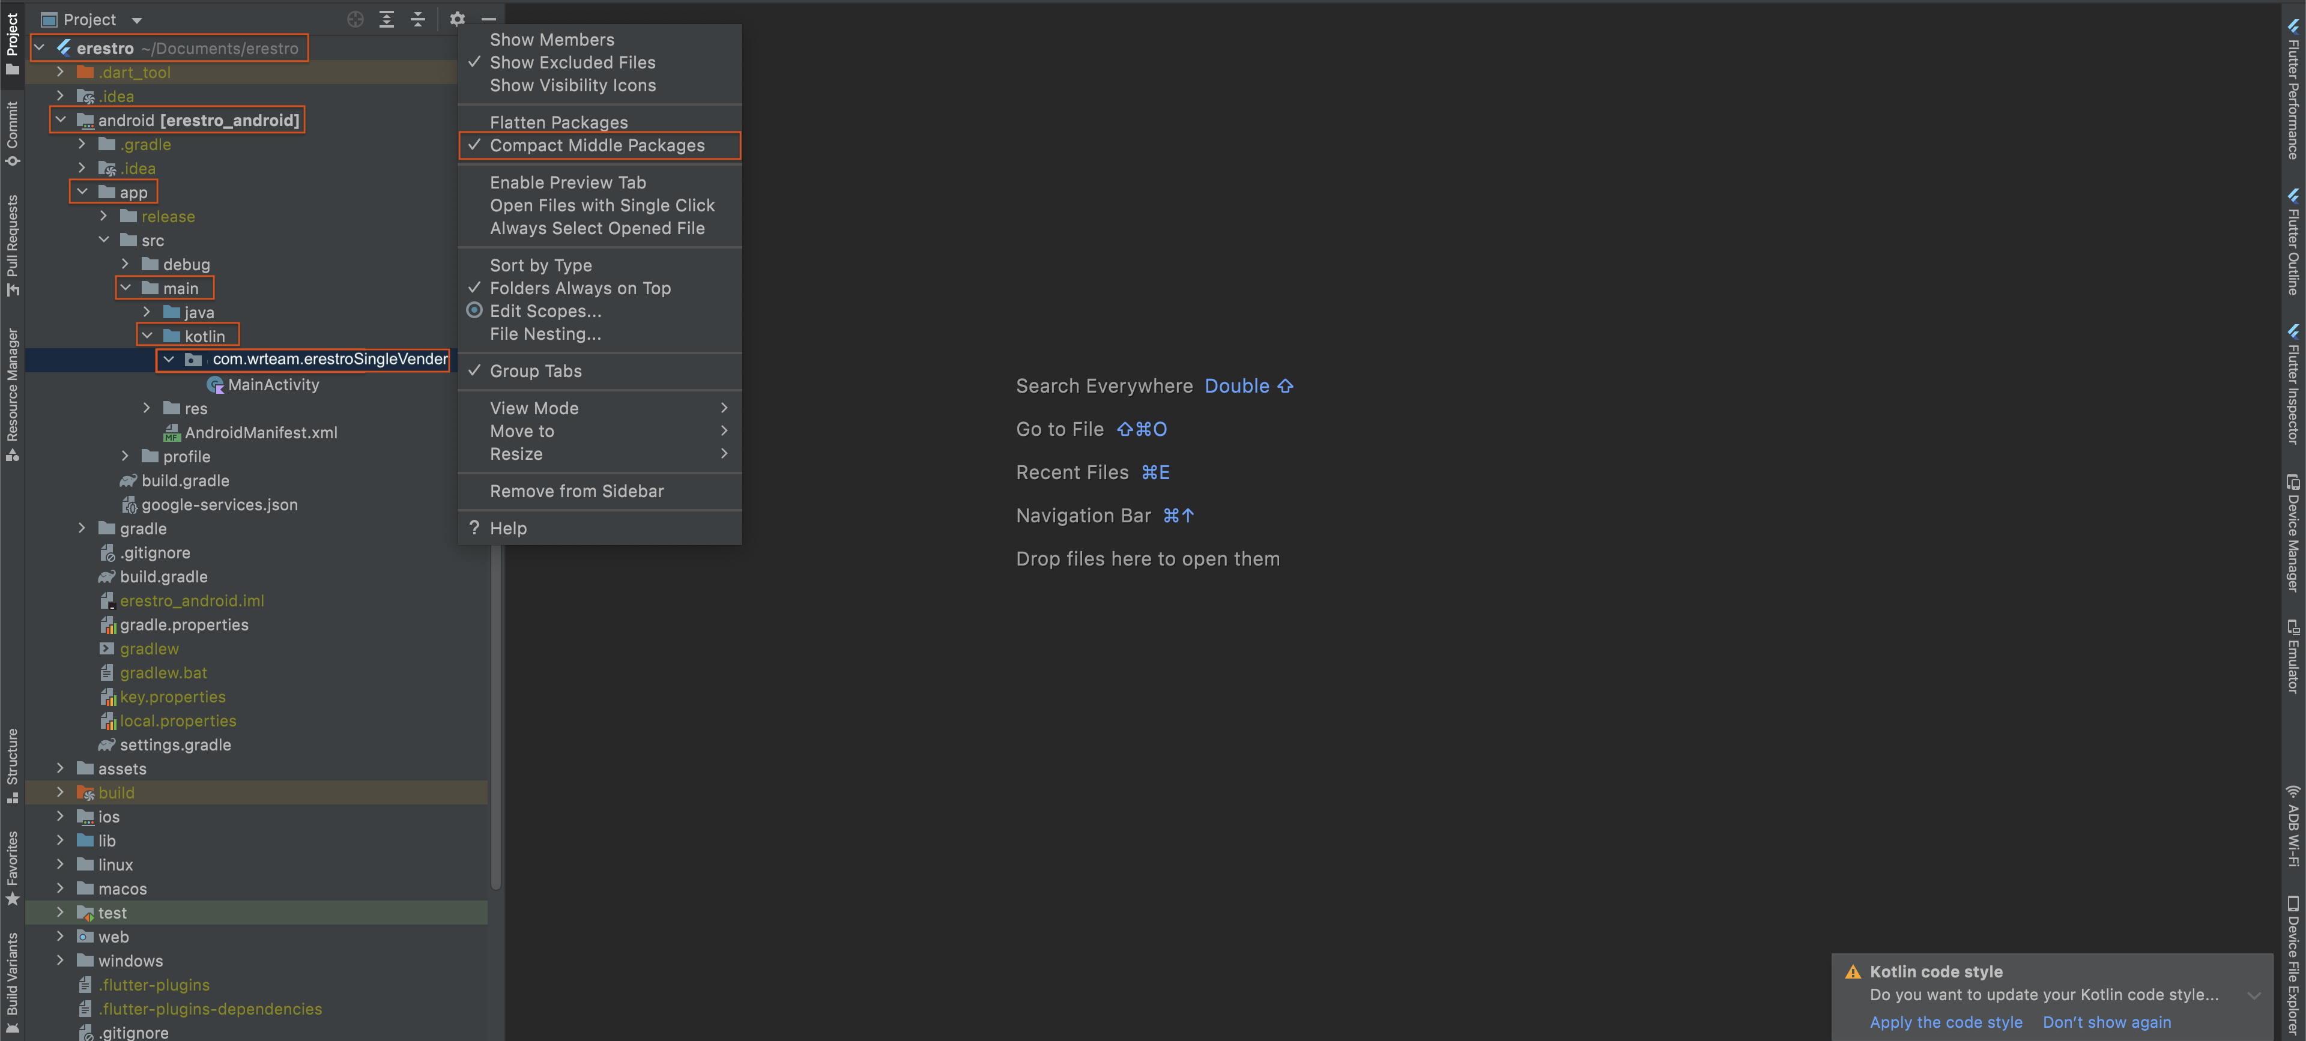The image size is (2306, 1041).
Task: Click the project tree vertical scrollbar
Action: [495, 716]
